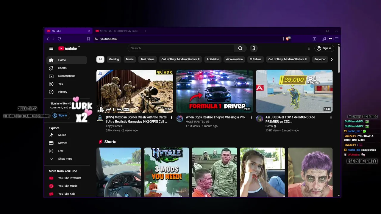Bookmark this page icon

click(x=88, y=39)
